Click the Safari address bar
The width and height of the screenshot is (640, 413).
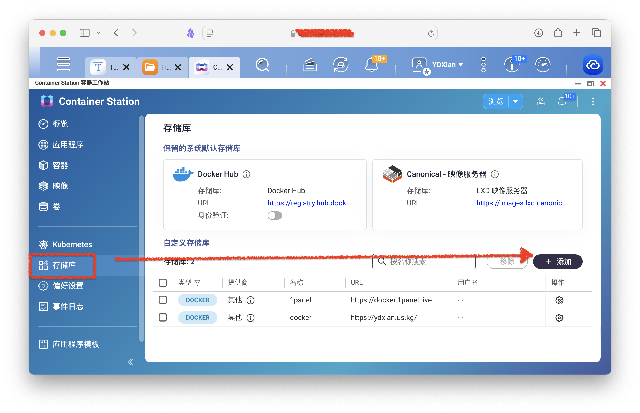click(x=320, y=33)
